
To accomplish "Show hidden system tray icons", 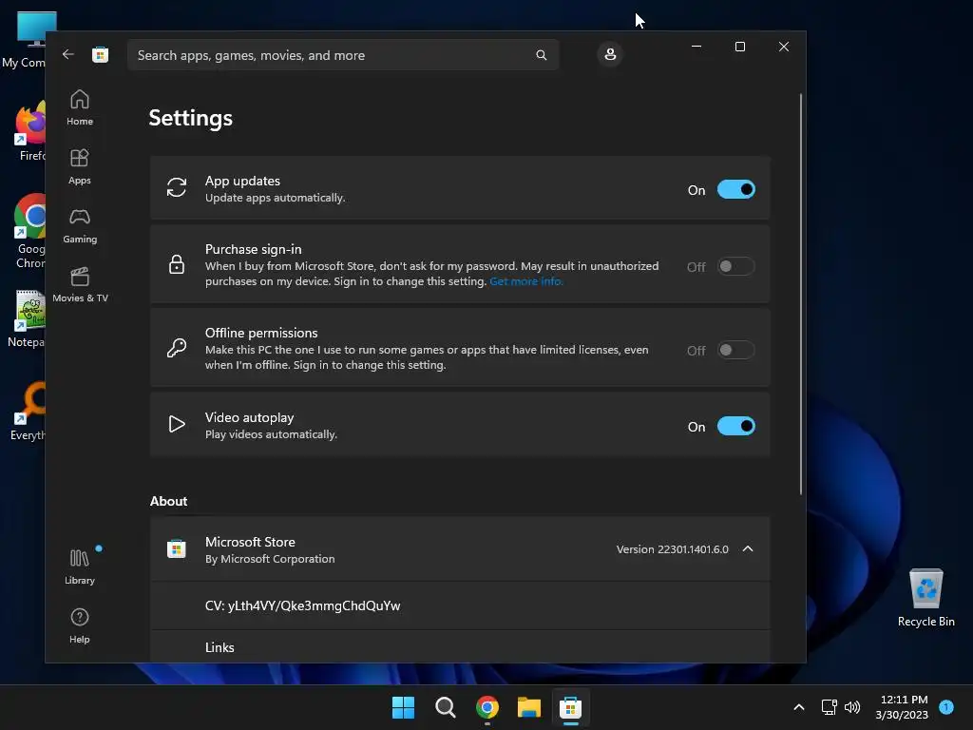I will point(798,707).
